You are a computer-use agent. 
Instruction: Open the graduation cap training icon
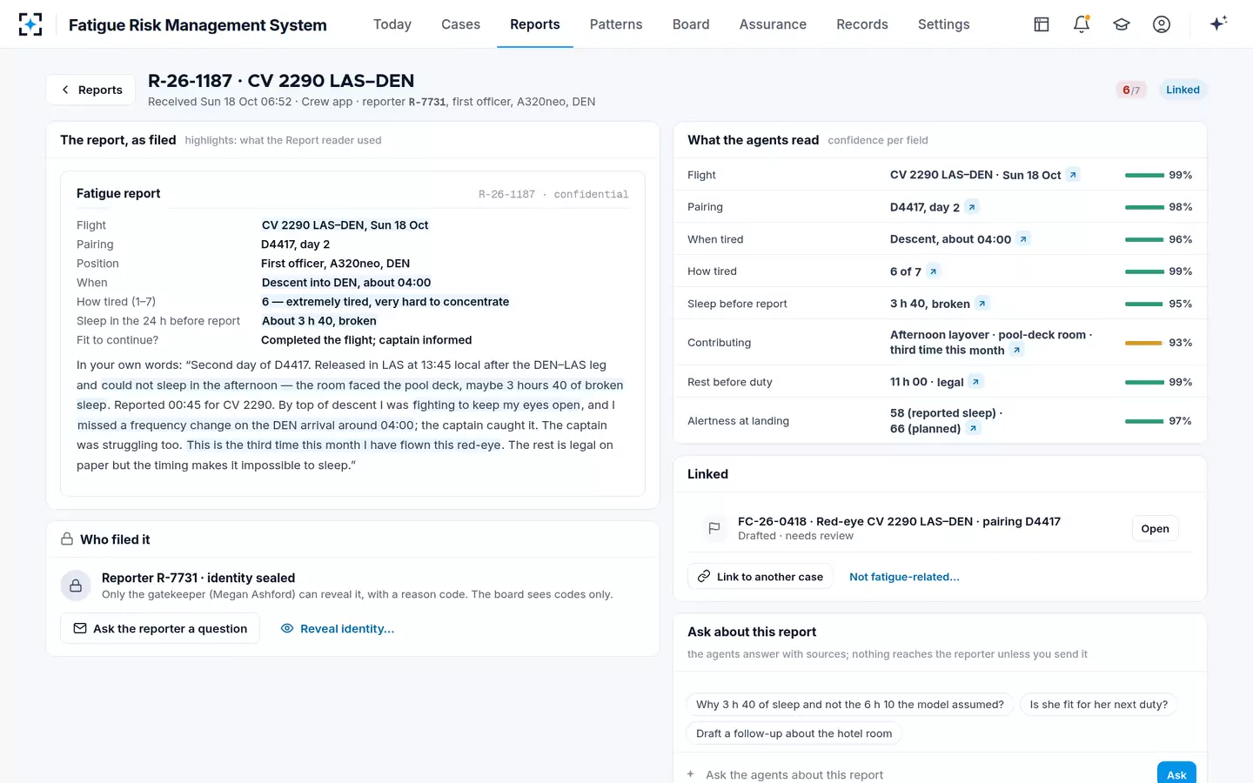point(1122,24)
